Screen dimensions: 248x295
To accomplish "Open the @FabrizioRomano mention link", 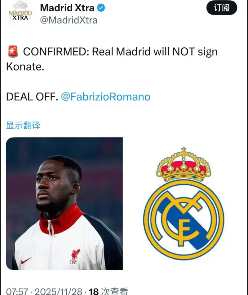I will pos(106,97).
